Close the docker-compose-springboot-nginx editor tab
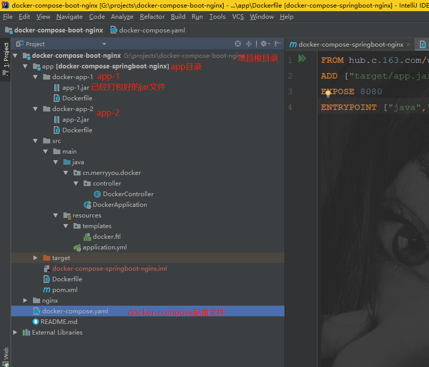The image size is (429, 367). coord(409,44)
